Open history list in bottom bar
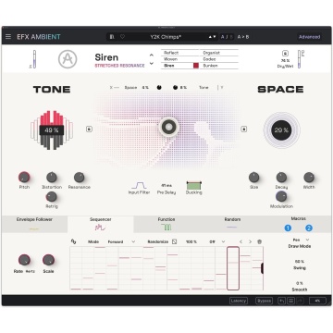 tap(290, 301)
